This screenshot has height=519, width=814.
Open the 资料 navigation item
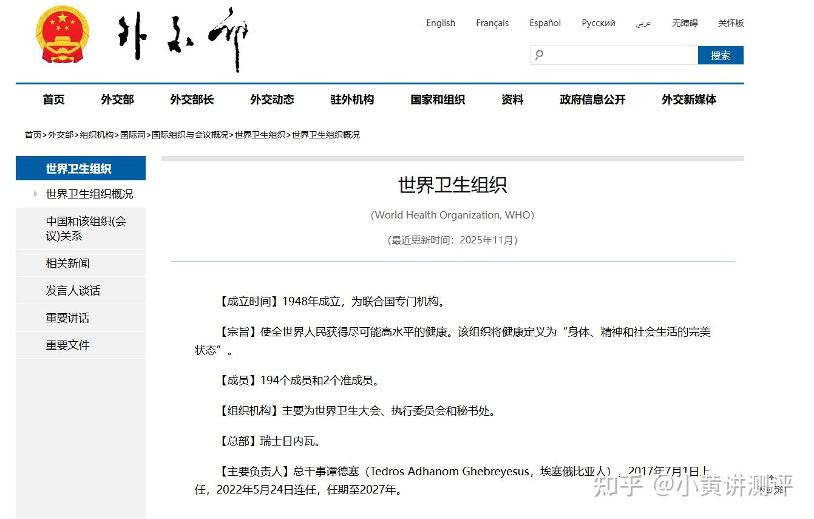click(512, 100)
